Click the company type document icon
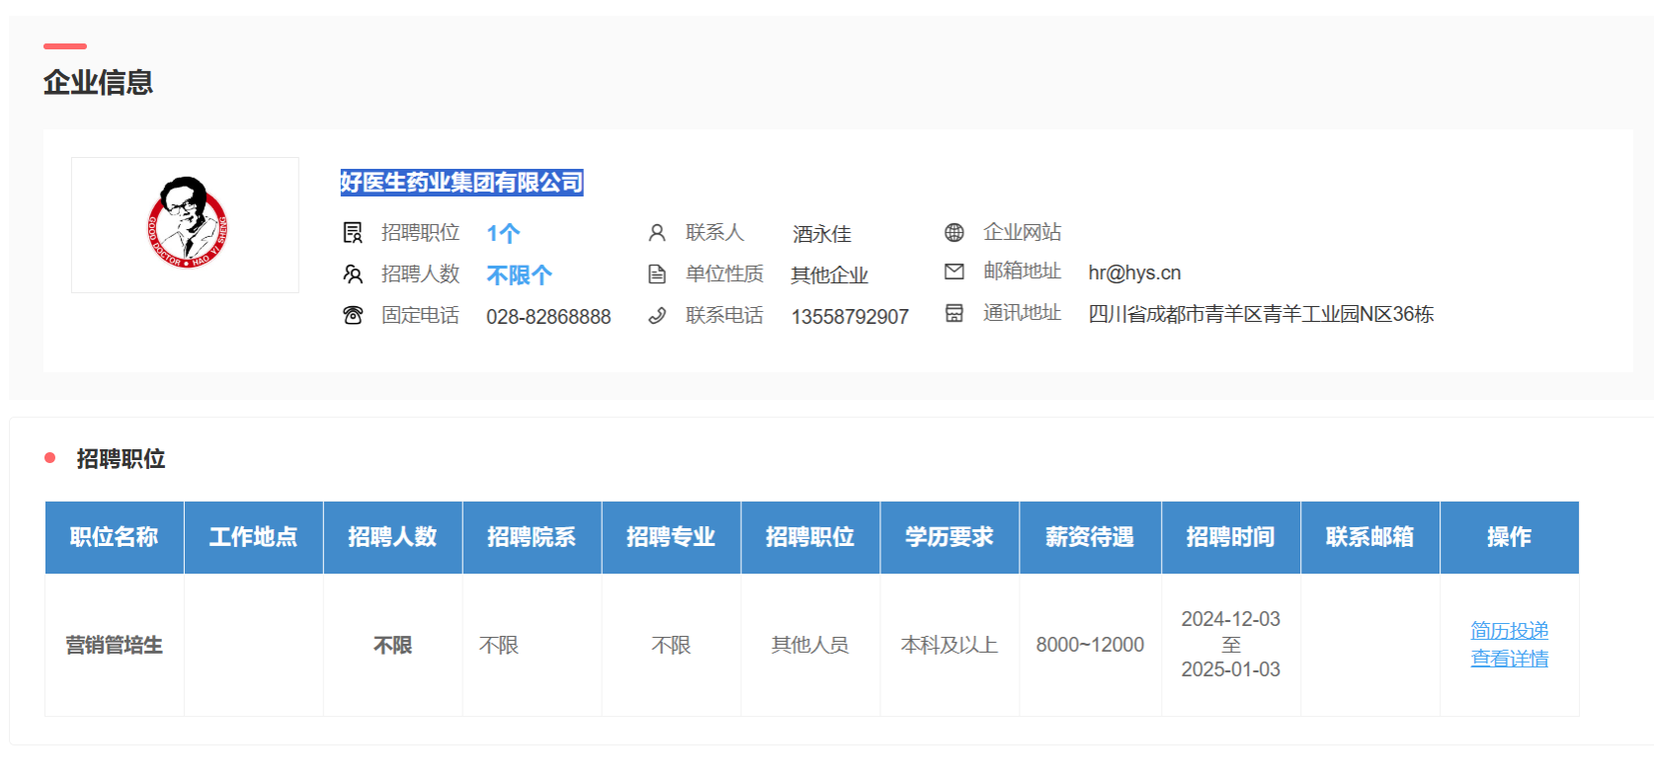This screenshot has height=780, width=1654. (x=657, y=274)
